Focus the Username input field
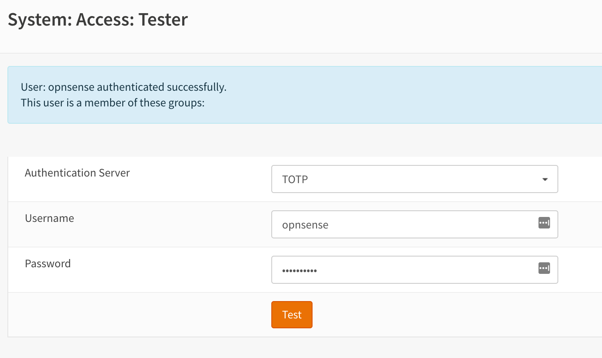The height and width of the screenshot is (358, 602). pos(404,225)
